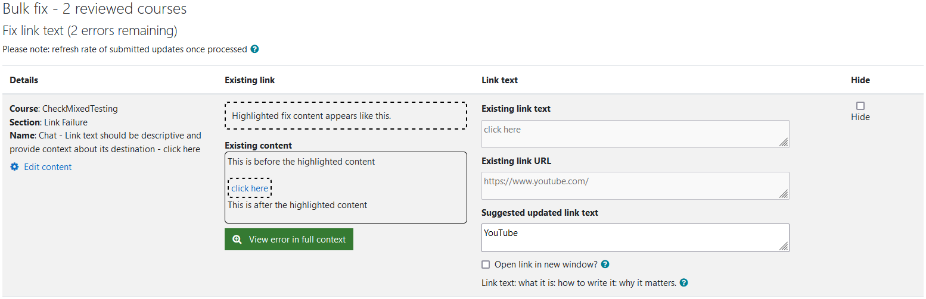
Task: Click 'This is after the highlighted content' text
Action: 297,205
